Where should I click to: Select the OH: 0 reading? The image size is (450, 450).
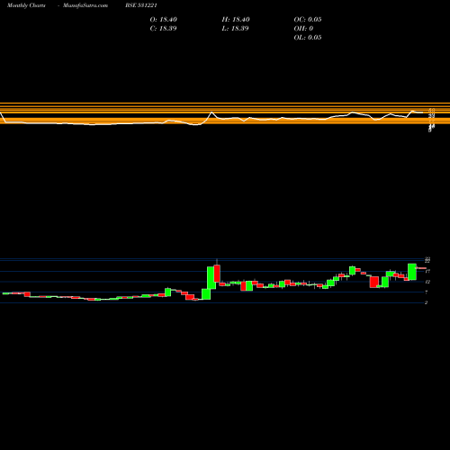(303, 29)
